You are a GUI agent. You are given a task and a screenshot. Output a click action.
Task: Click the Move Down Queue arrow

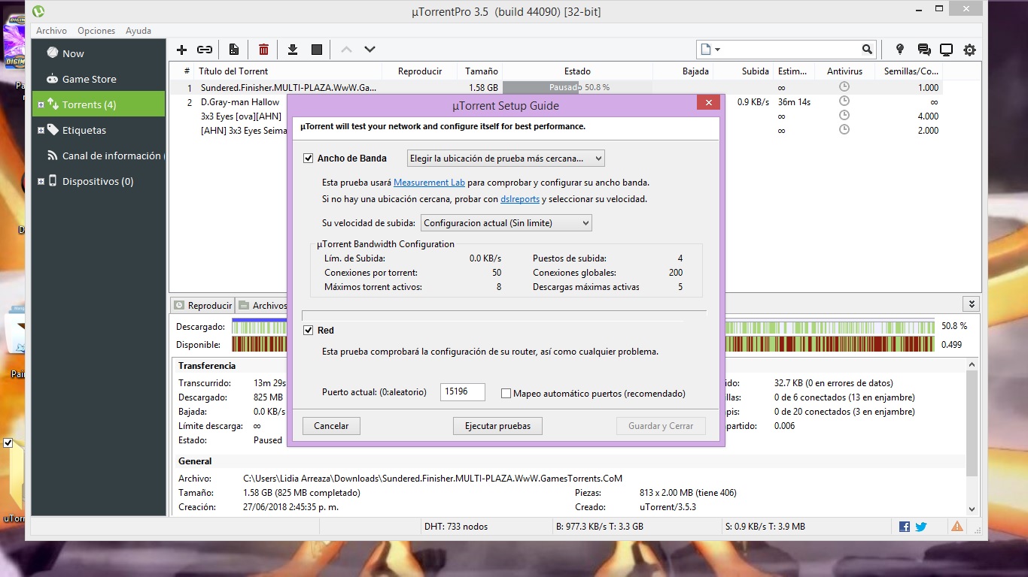click(x=370, y=50)
